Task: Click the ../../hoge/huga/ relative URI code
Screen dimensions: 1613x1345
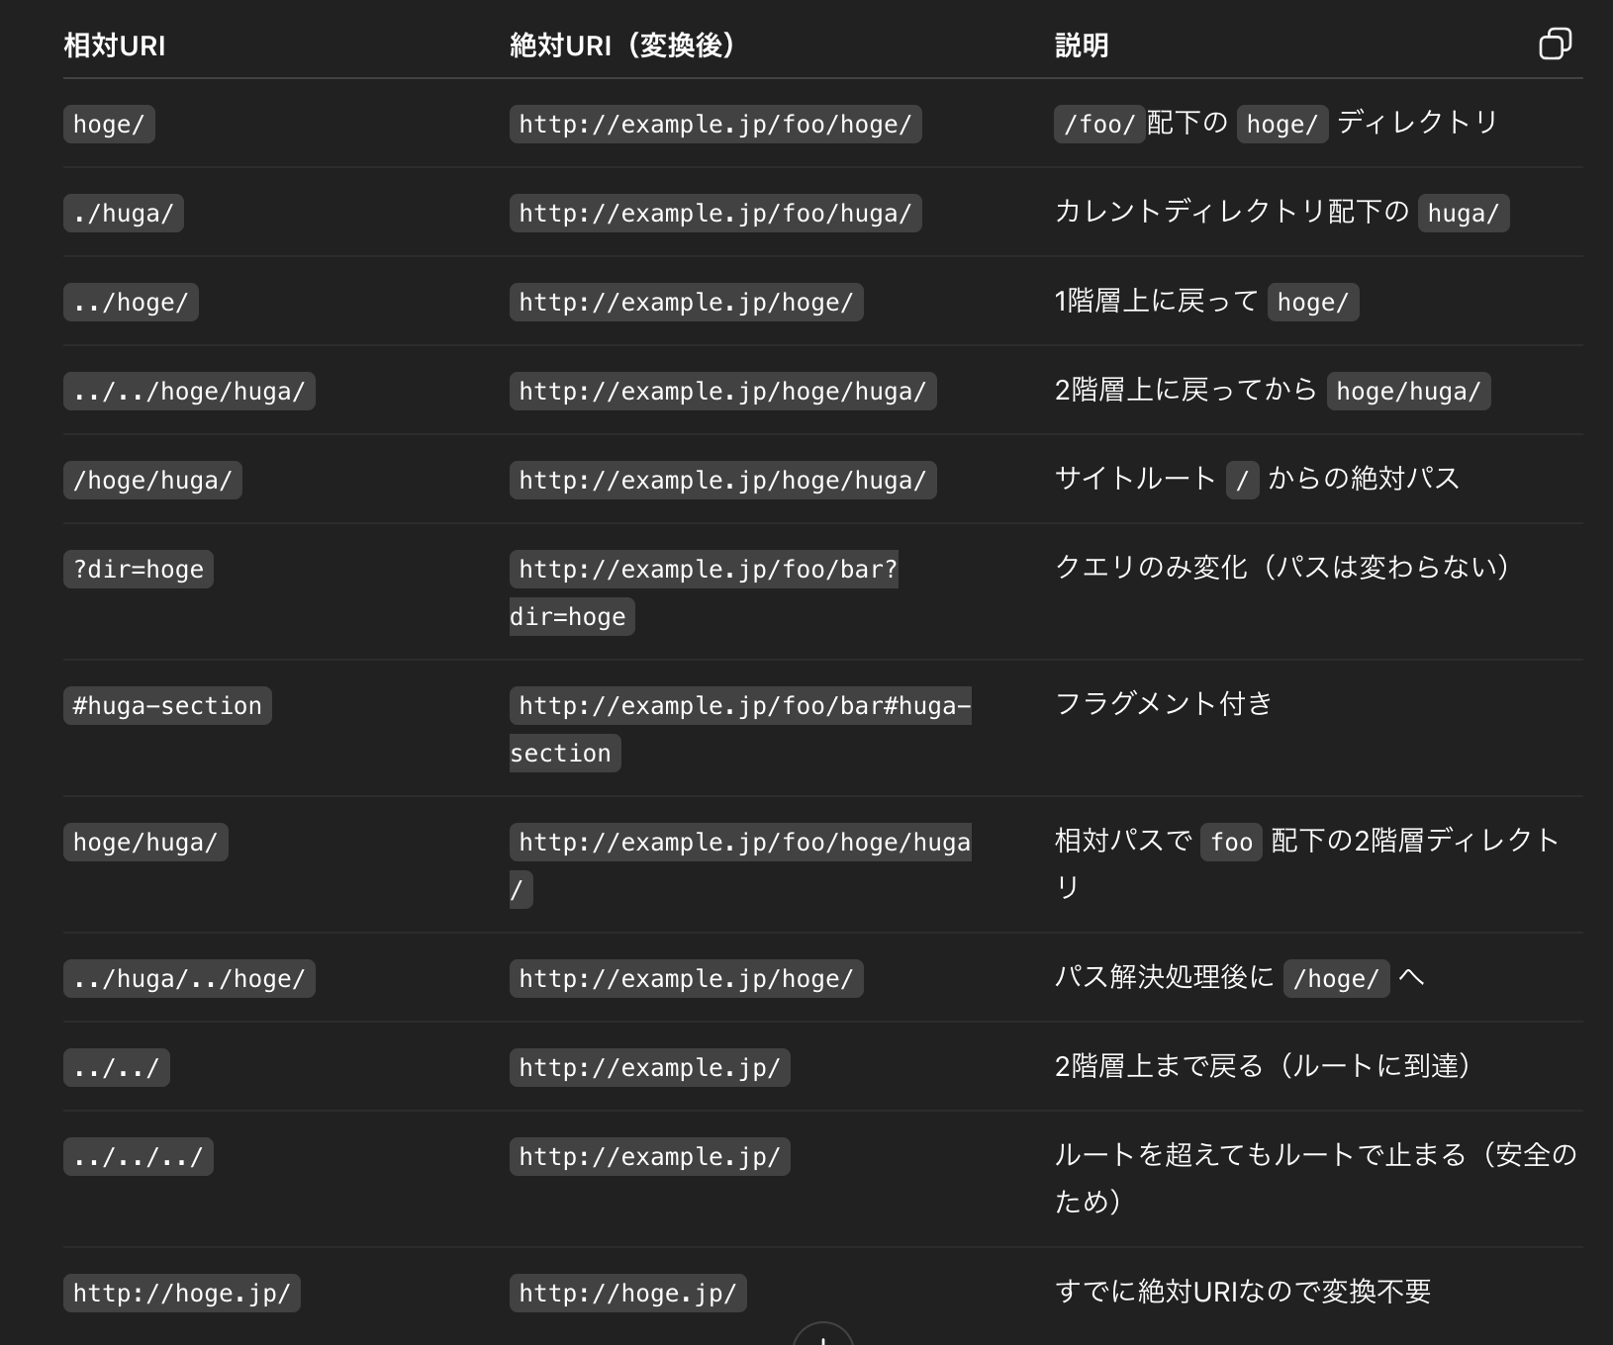Action: [x=189, y=392]
